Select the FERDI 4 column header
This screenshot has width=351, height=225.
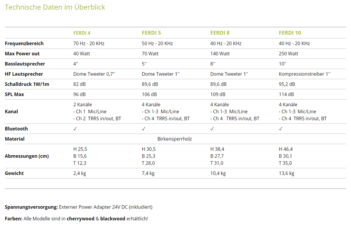pos(82,33)
